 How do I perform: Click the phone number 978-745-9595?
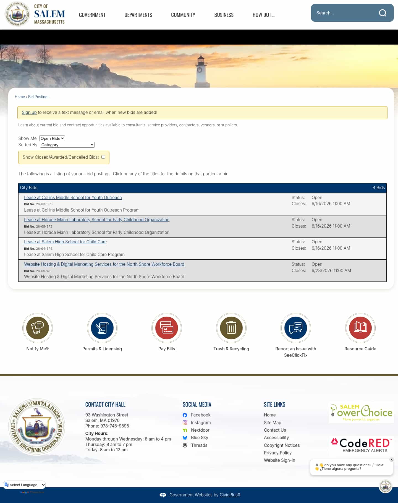click(x=115, y=426)
